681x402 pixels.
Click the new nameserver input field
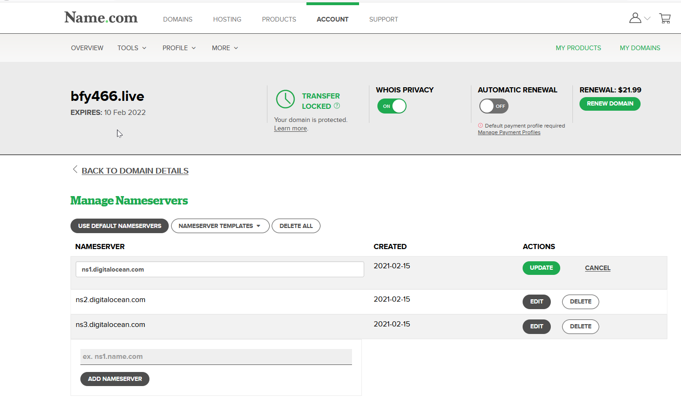coord(216,356)
